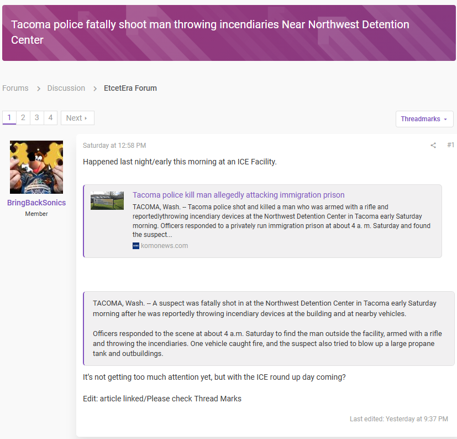Click the 'Member' label under username
This screenshot has width=457, height=439.
[36, 214]
